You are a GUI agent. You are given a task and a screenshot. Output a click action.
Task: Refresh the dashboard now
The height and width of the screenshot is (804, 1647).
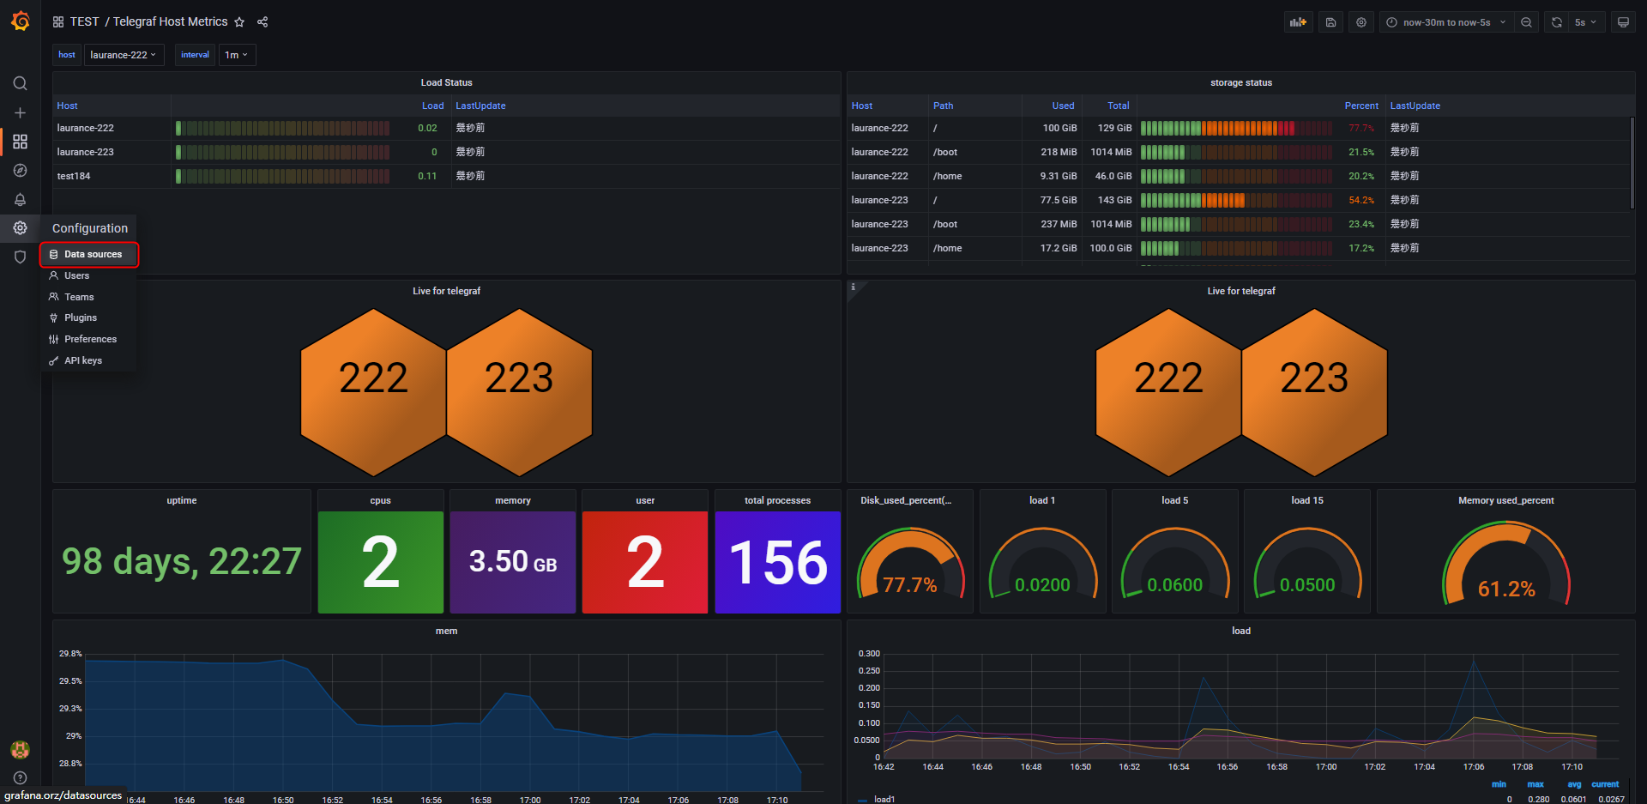click(x=1557, y=22)
